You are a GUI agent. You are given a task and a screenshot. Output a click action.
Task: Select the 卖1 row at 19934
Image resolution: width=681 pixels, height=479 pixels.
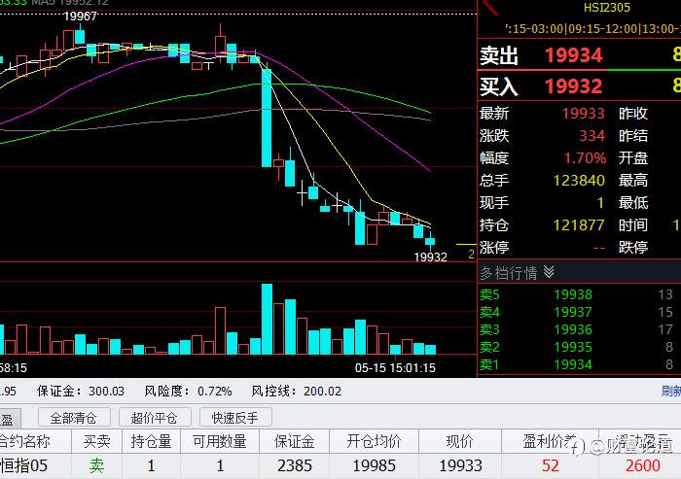click(579, 364)
